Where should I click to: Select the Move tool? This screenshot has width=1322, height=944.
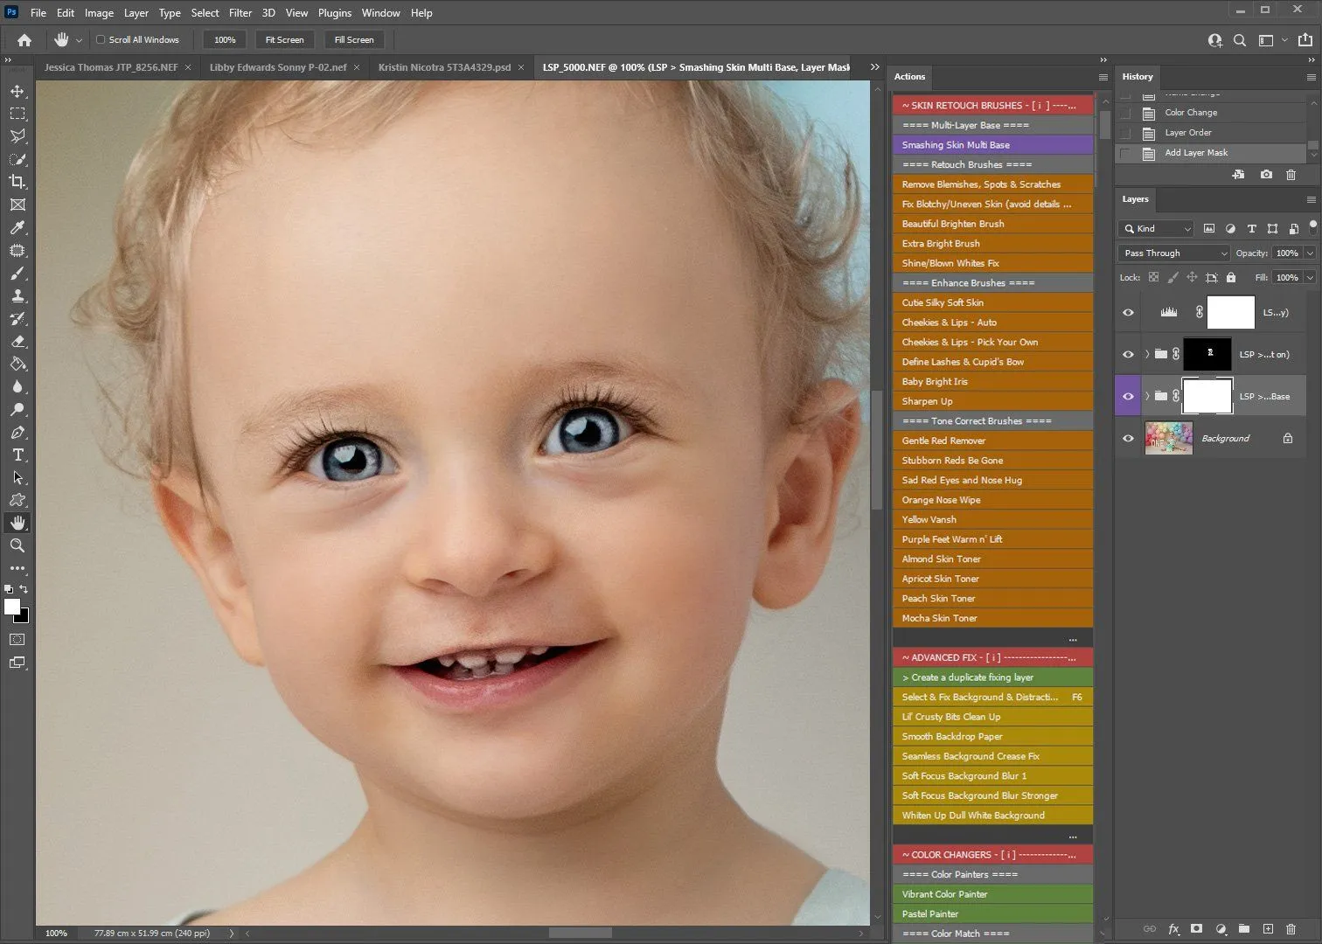click(x=17, y=91)
